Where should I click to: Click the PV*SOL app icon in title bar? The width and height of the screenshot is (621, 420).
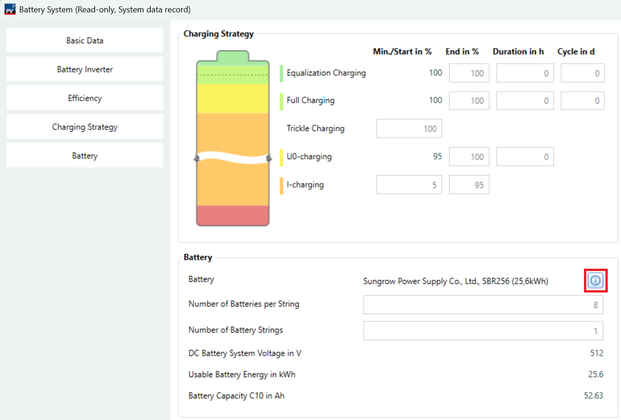(x=10, y=9)
